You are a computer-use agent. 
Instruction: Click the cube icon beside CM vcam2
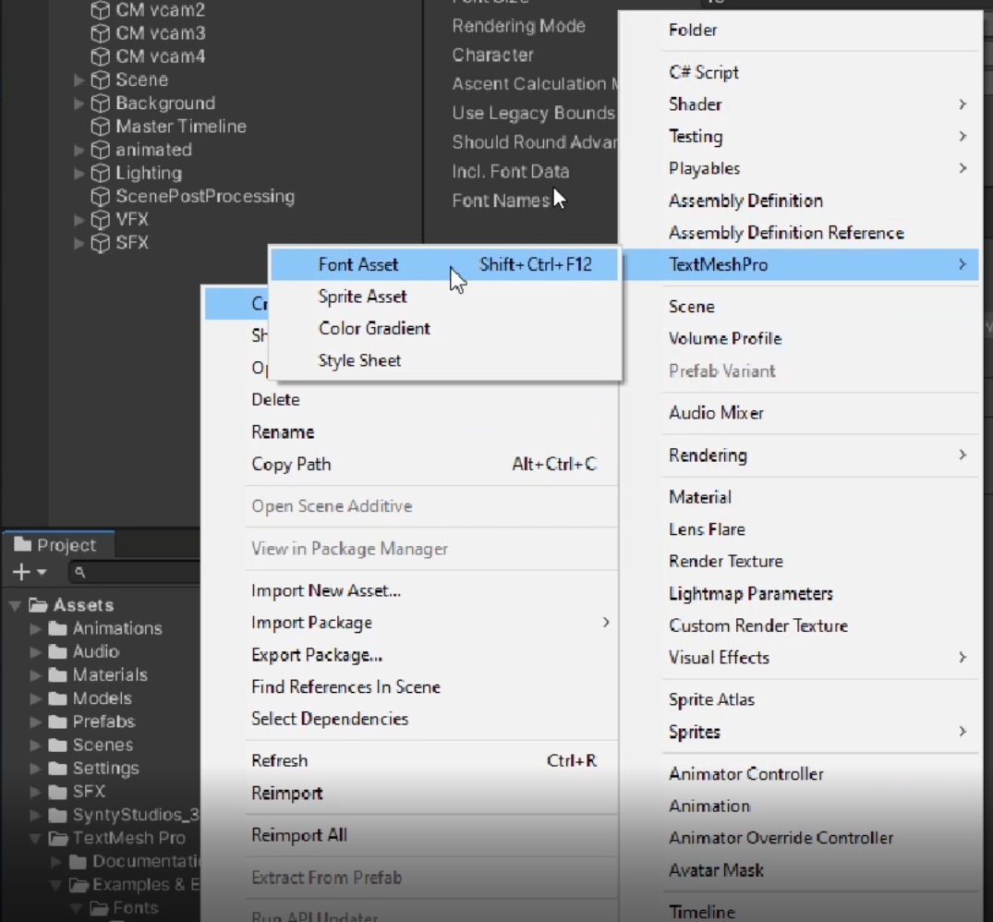pyautogui.click(x=100, y=11)
